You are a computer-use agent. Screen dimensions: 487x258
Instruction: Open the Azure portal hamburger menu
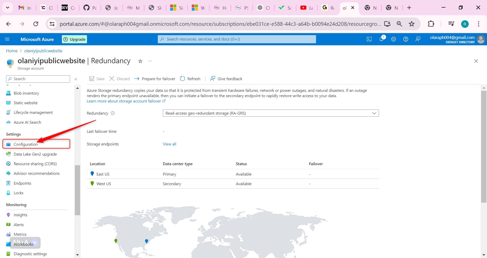pyautogui.click(x=7, y=39)
